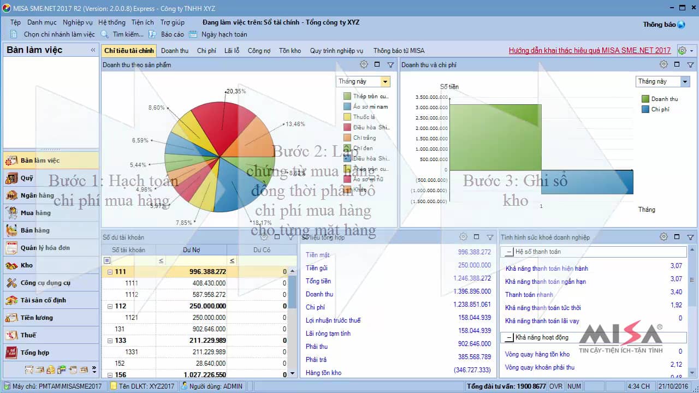Click server icon beside Máy chủ in status bar
The height and width of the screenshot is (393, 699).
7,386
